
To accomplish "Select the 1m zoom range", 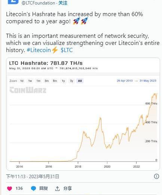I will (38, 81).
